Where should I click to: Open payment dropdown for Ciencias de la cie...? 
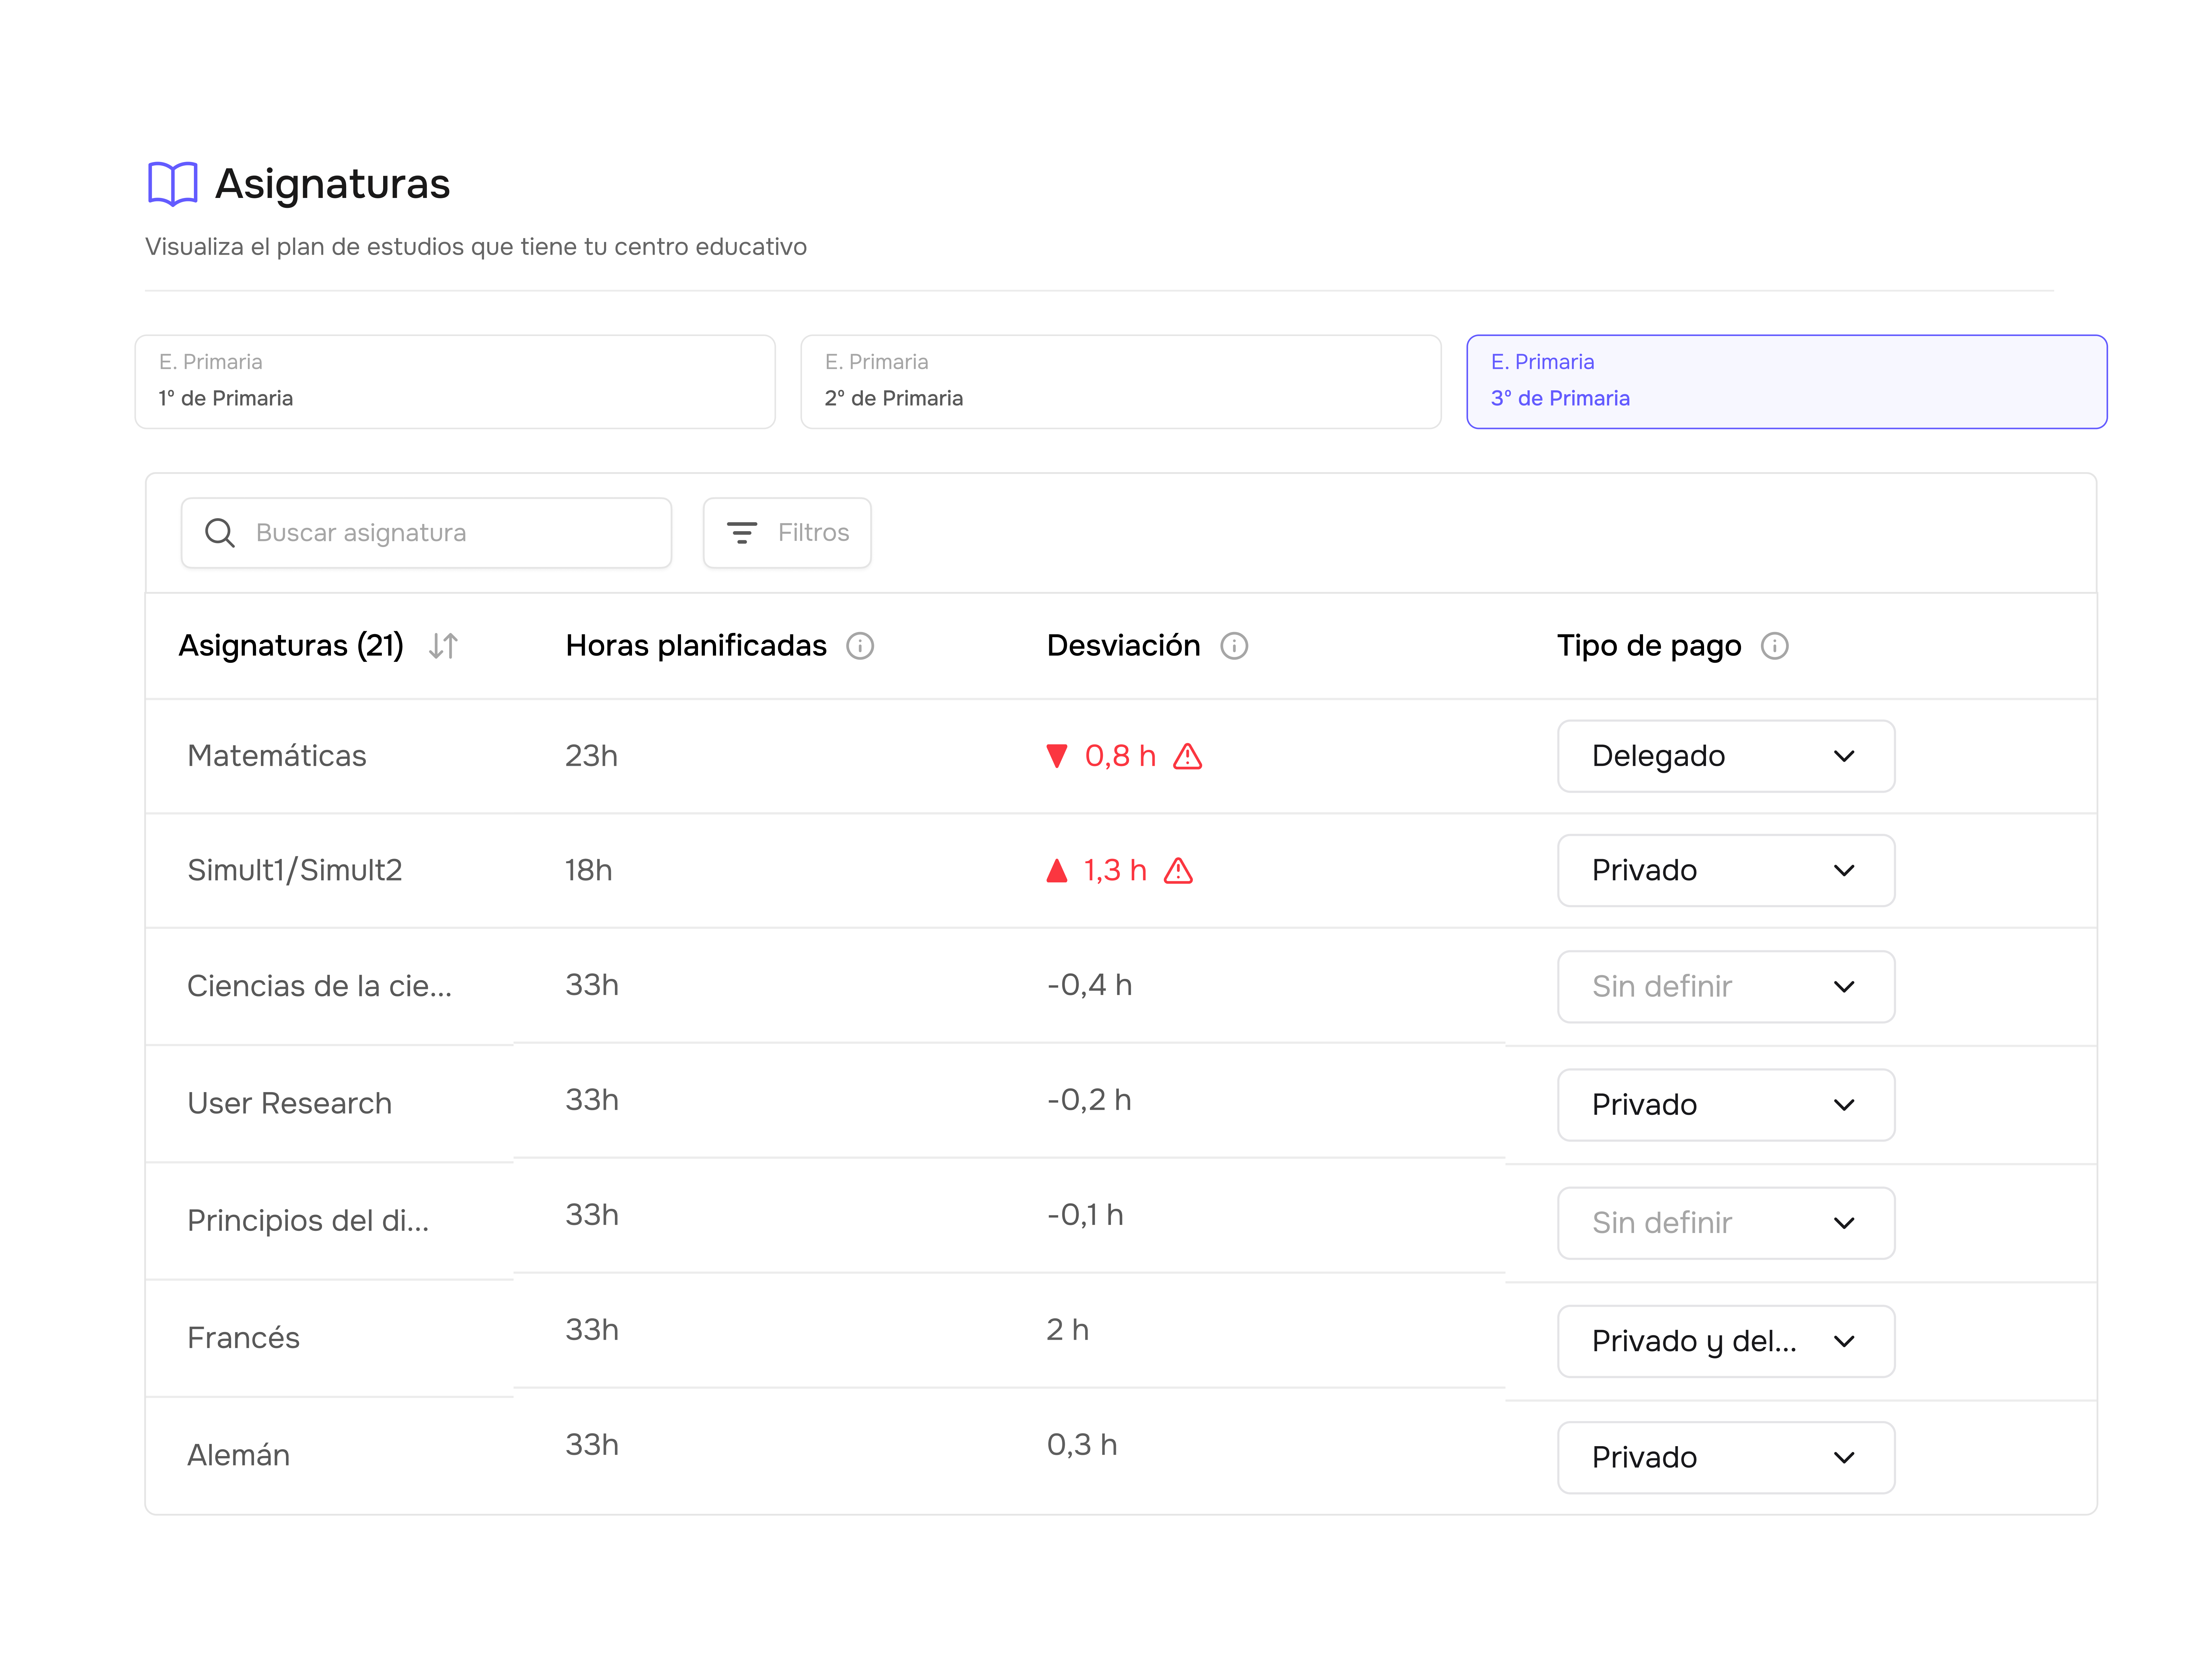click(1726, 987)
